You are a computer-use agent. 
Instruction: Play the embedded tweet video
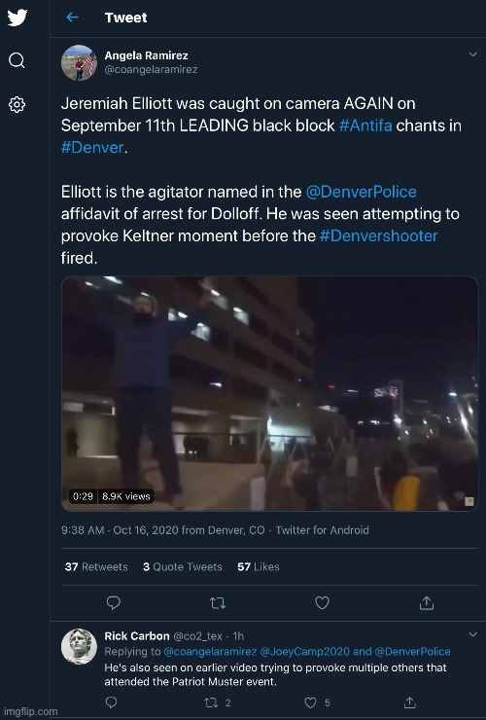(270, 393)
